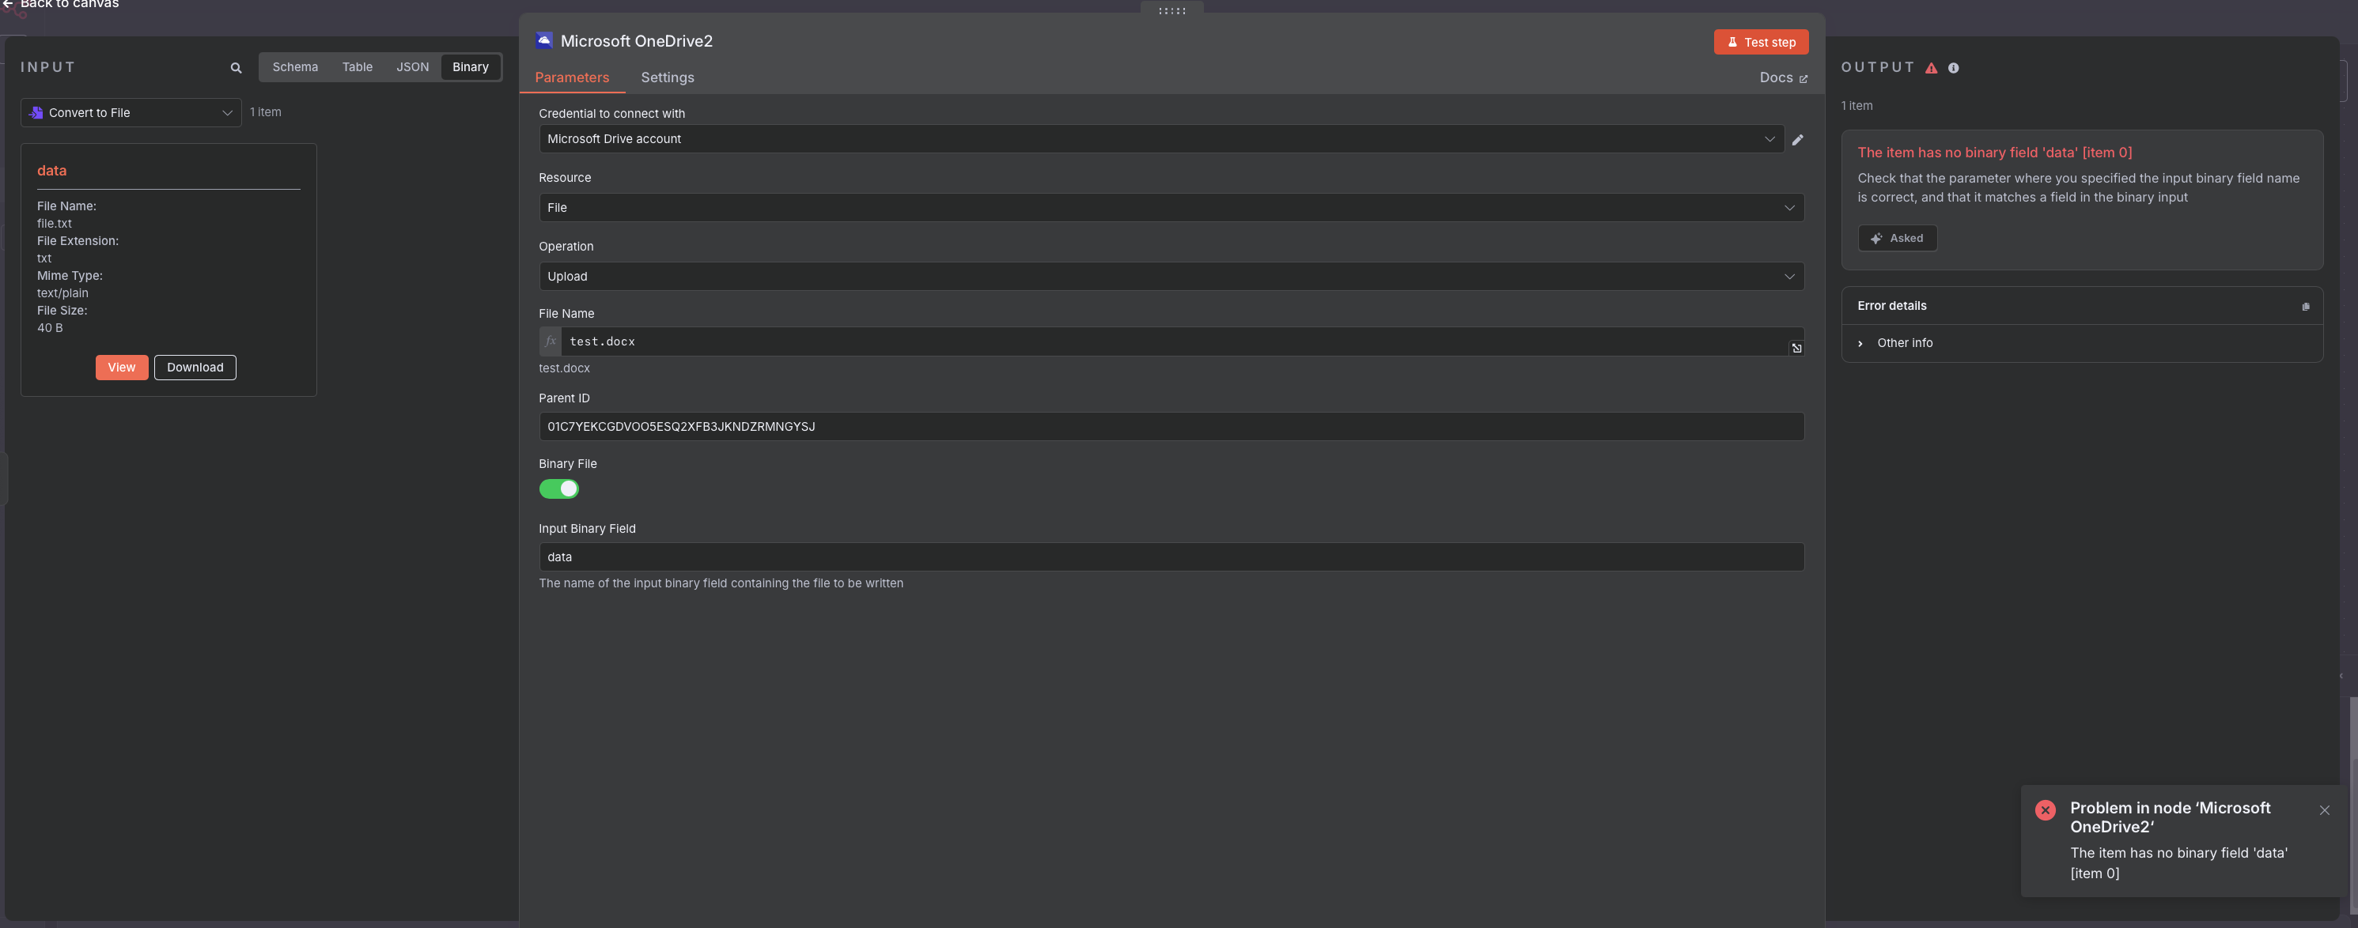Edit credential with pencil icon

pyautogui.click(x=1797, y=139)
